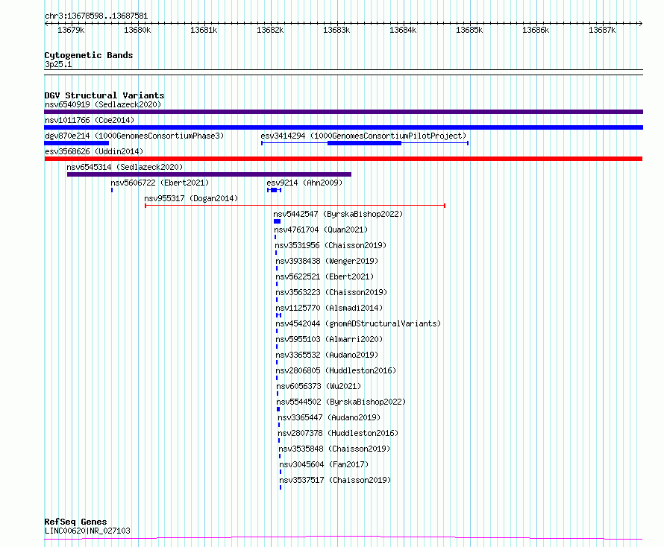The width and height of the screenshot is (664, 547).
Task: Click the blue esv9214 Ahn2009 glyph
Action: click(274, 190)
